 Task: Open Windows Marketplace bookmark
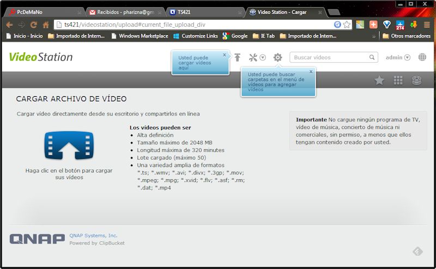point(140,36)
